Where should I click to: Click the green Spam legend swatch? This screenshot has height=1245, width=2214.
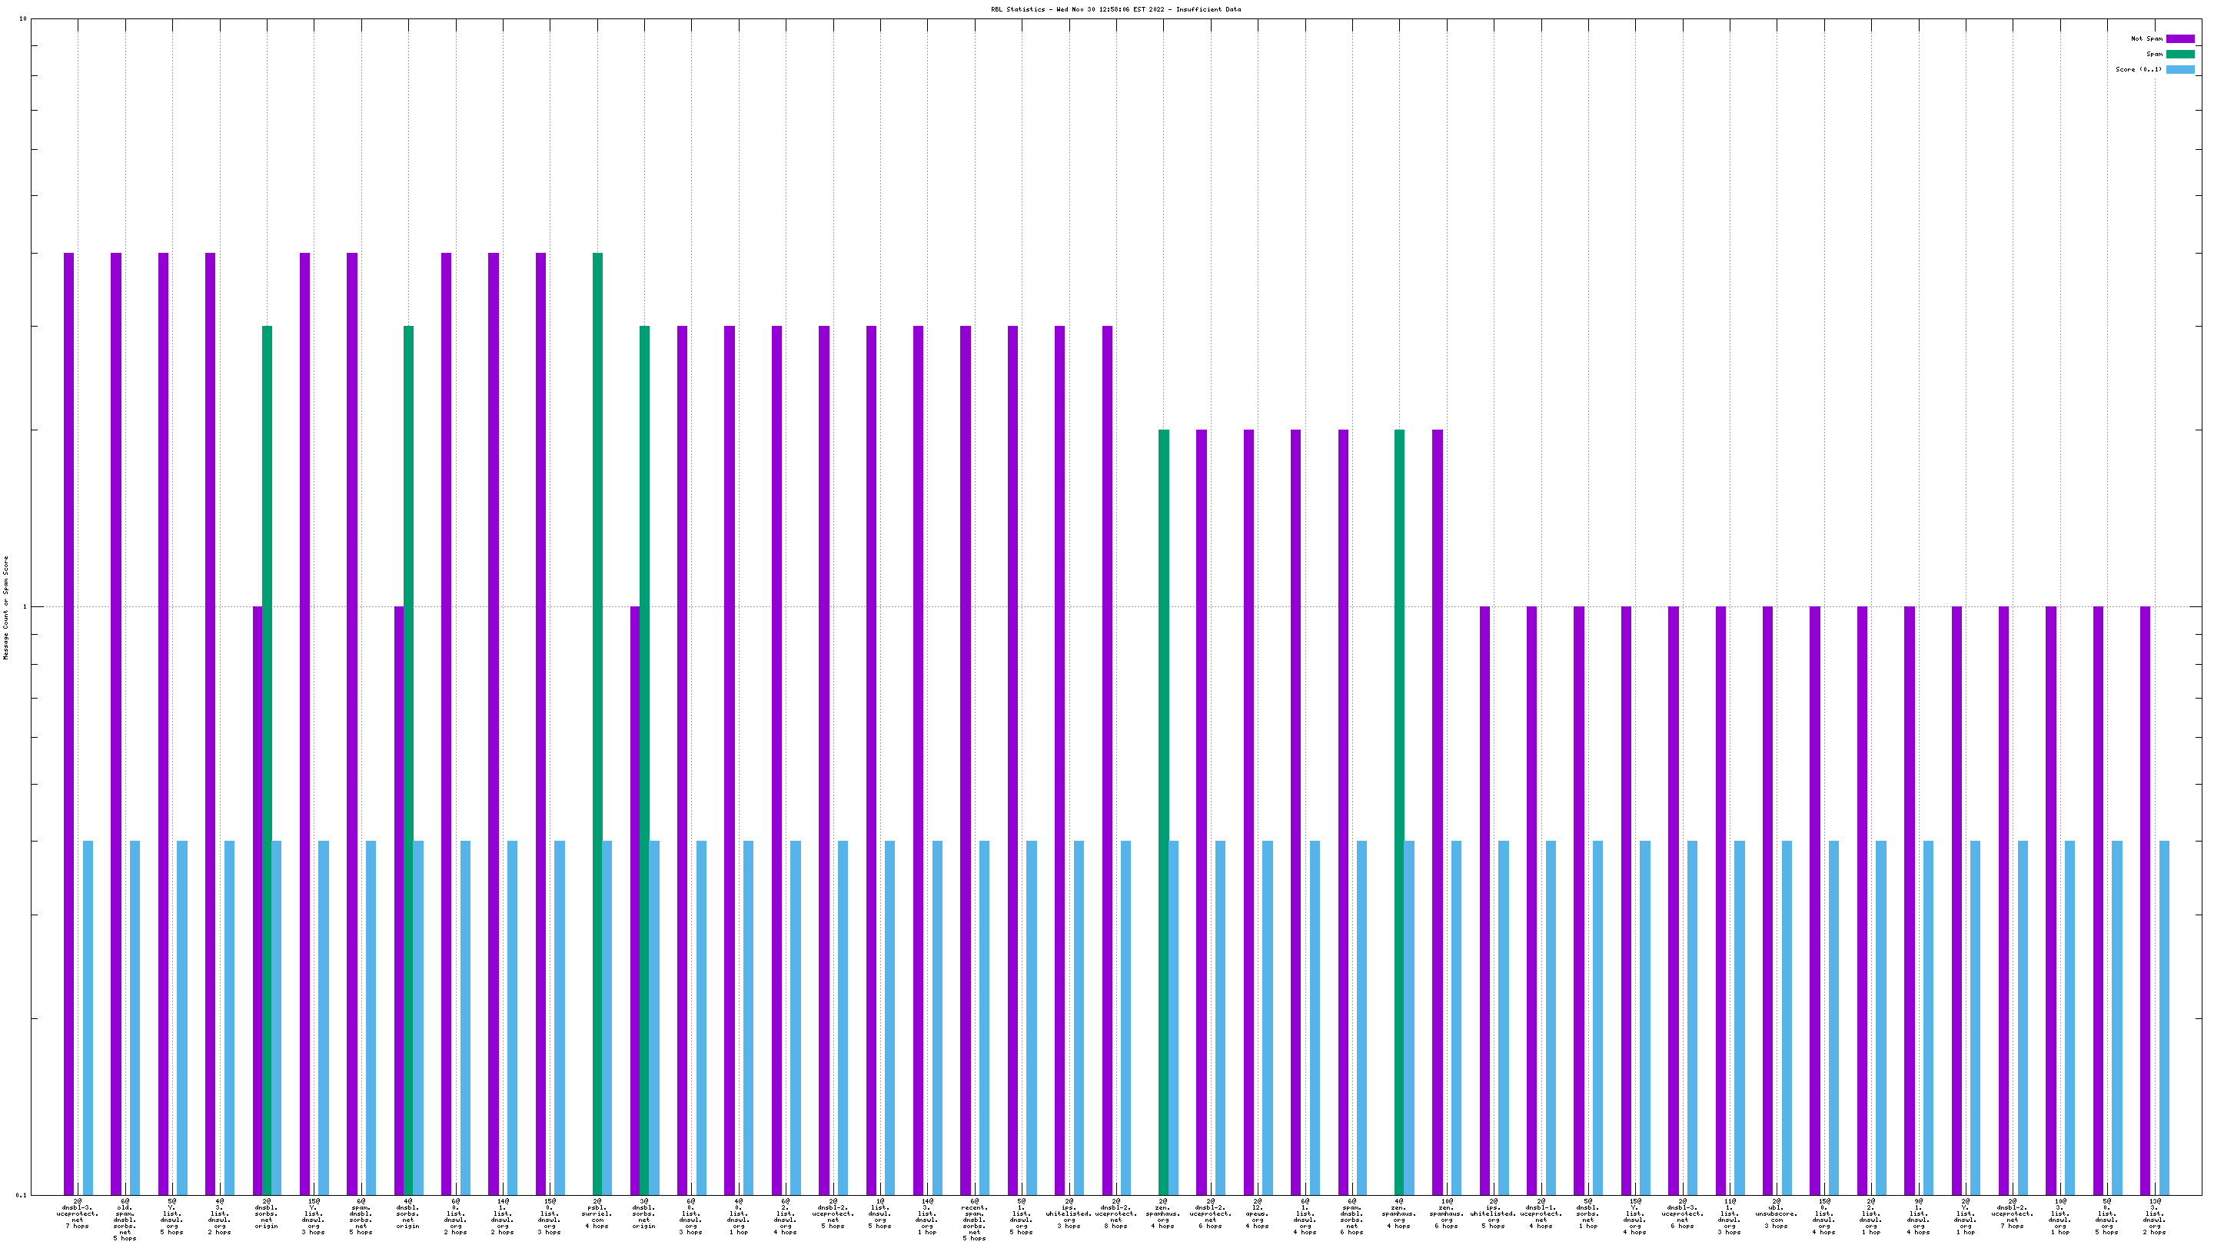pos(2179,54)
